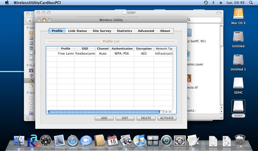Open Finder from the Dock
This screenshot has height=151, width=258.
tap(19, 140)
